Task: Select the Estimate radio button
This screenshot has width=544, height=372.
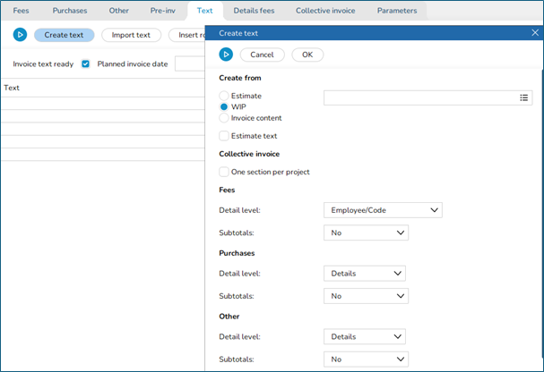Action: click(224, 95)
